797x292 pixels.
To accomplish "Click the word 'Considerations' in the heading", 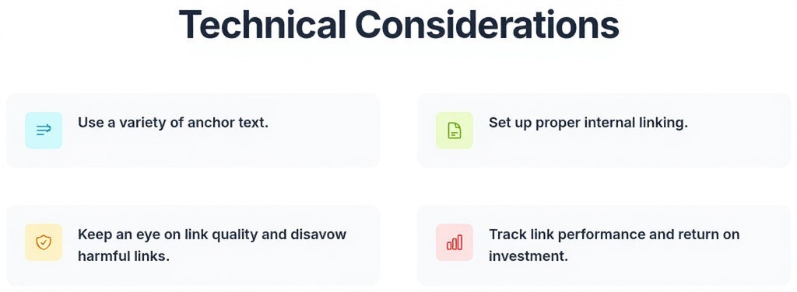I will coord(487,24).
